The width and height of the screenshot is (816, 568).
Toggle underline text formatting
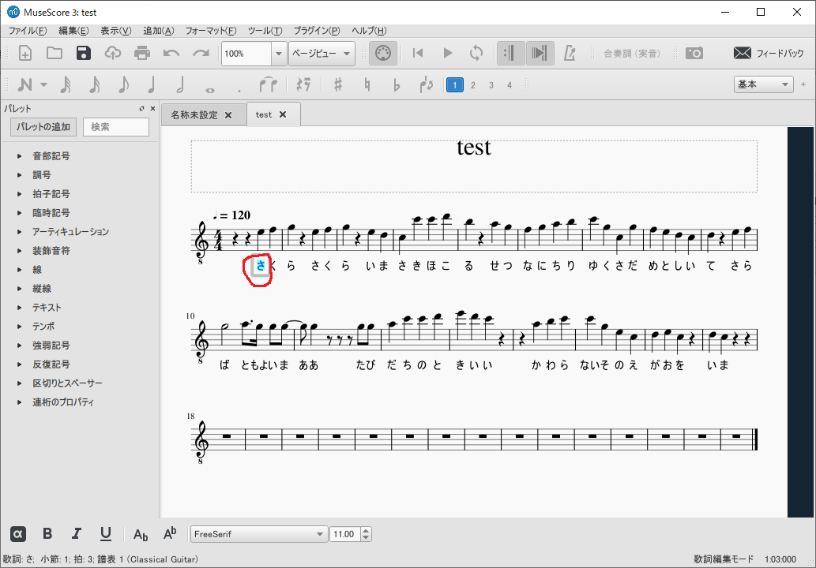pyautogui.click(x=106, y=534)
